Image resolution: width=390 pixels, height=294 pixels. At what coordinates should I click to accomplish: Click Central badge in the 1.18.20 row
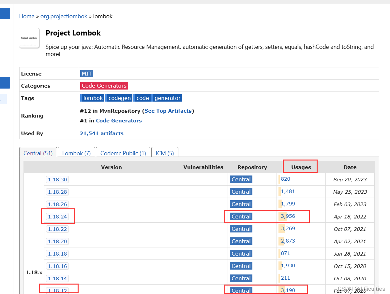click(x=241, y=241)
